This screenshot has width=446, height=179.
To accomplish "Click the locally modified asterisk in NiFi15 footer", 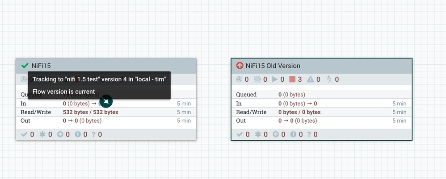I will pos(42,134).
